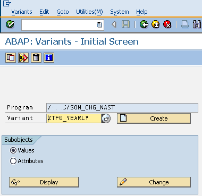Click the Copy variant icon

pos(11,57)
